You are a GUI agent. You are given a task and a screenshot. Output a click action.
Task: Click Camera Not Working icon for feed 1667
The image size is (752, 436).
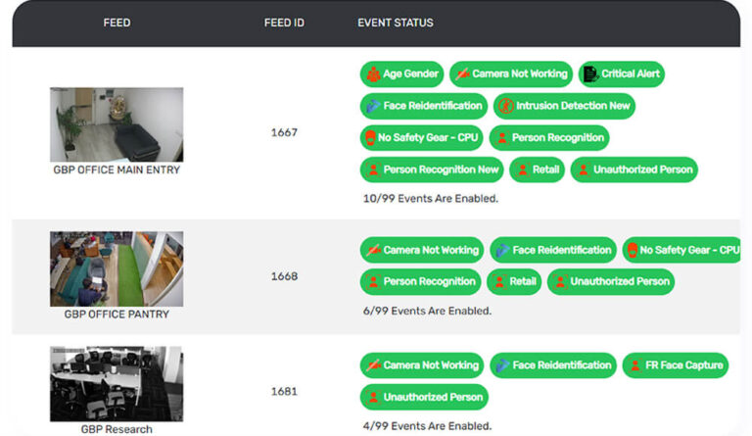pyautogui.click(x=461, y=74)
